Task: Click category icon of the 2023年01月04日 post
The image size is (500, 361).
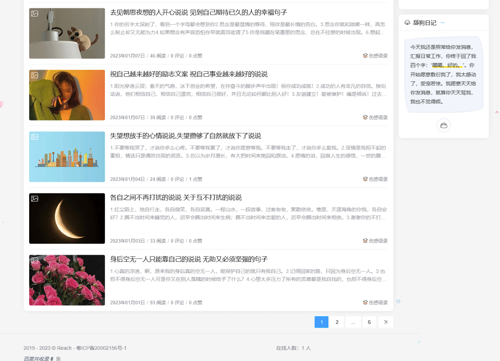Action: [x=365, y=179]
